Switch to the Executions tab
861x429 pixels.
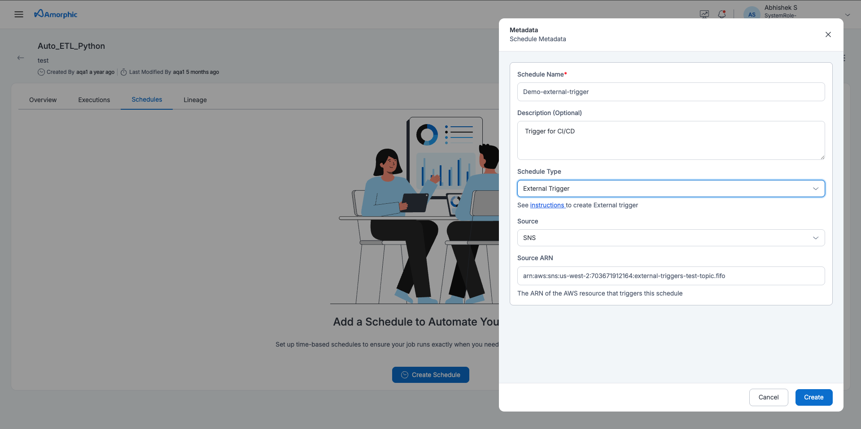coord(94,100)
